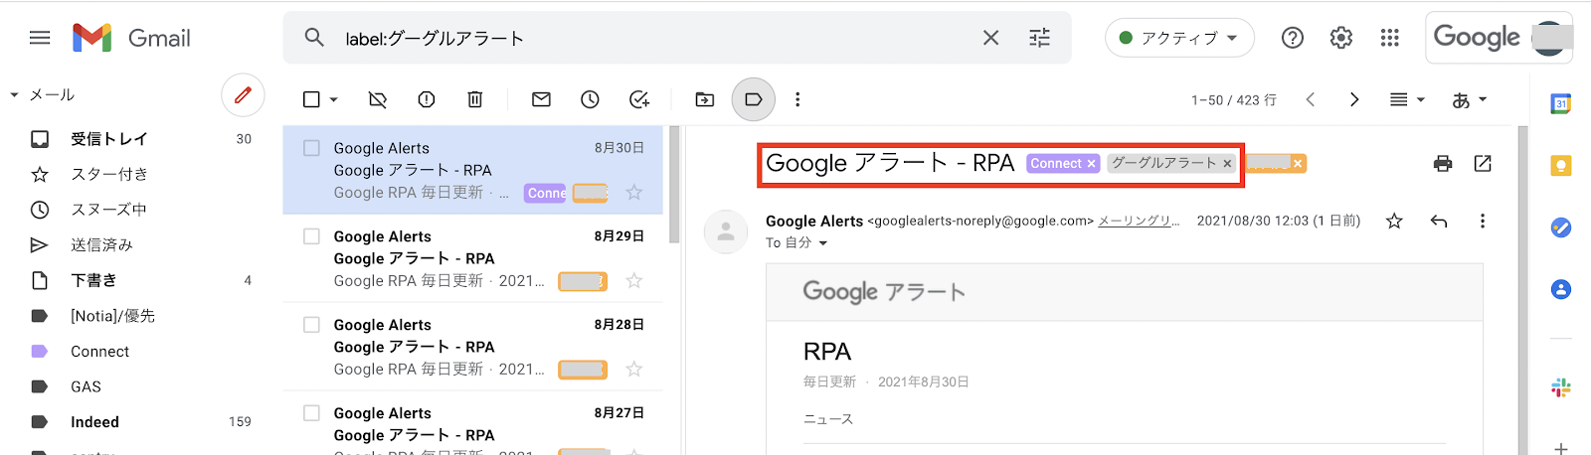Open Google Tasks side panel icon
Screen dimensions: 1591x455
1561,227
